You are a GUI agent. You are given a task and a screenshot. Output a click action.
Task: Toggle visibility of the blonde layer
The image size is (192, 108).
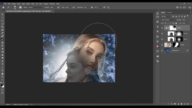coord(162,45)
